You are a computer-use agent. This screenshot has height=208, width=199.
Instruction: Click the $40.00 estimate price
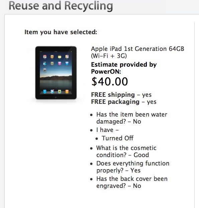pos(110,81)
